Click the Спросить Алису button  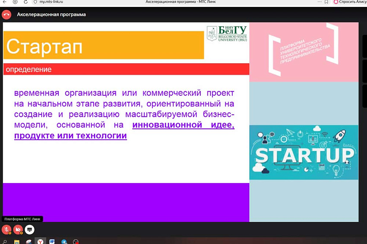click(350, 2)
